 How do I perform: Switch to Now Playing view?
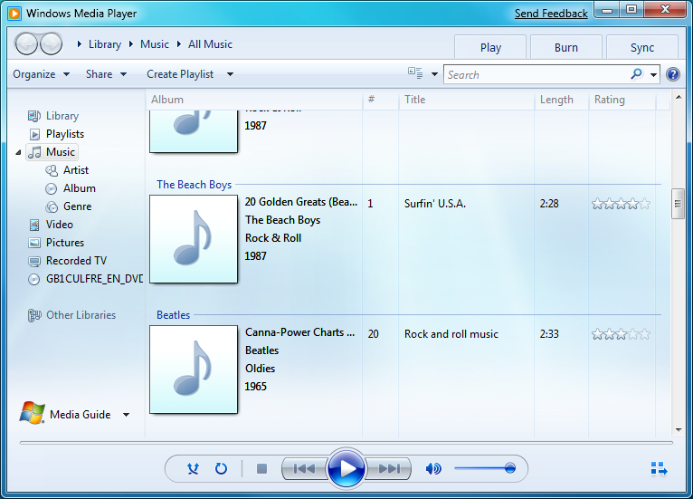tap(658, 469)
